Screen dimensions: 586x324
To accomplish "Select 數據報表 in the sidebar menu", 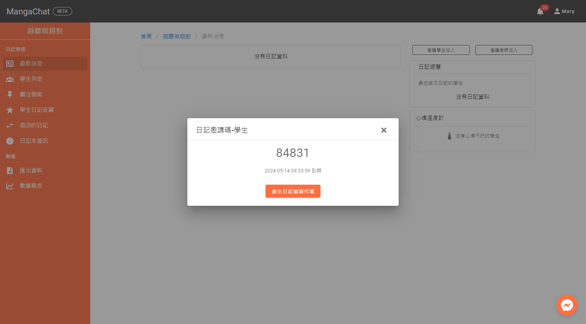I will click(31, 186).
